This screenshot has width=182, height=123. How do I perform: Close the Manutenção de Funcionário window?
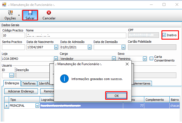coord(177,5)
